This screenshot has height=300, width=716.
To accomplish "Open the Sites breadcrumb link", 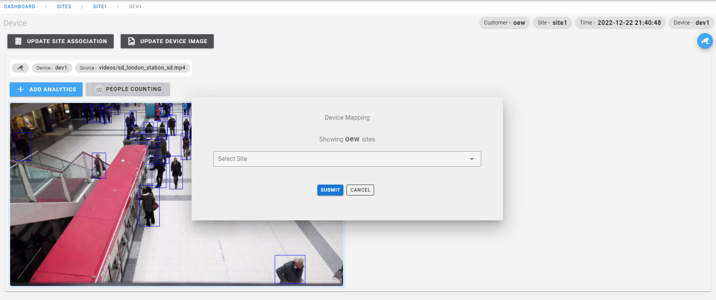I will [x=64, y=7].
